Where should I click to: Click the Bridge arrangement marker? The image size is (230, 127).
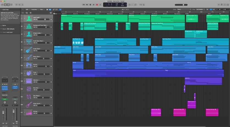coord(187,14)
